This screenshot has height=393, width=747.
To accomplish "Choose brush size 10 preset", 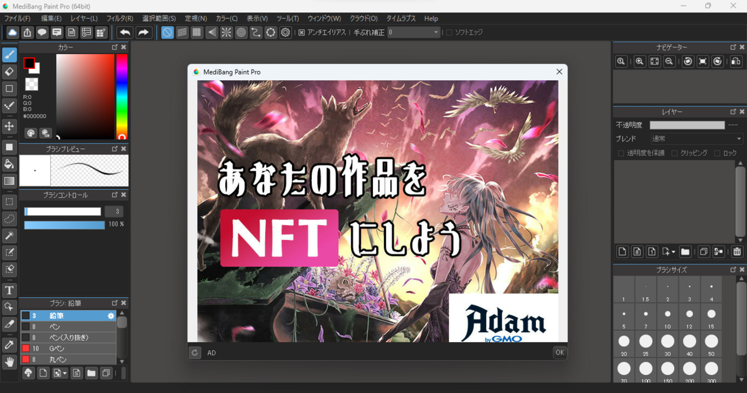I will pos(667,318).
